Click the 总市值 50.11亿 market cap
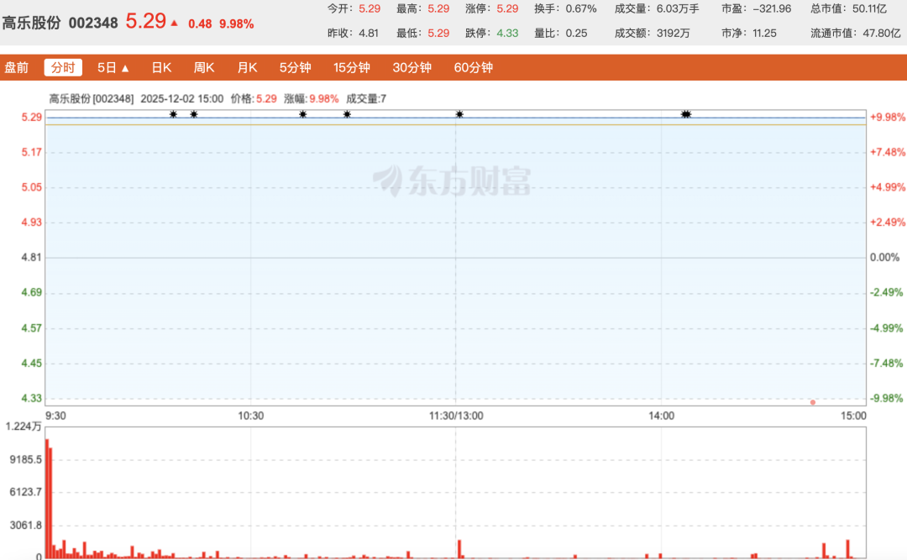Screen dimensions: 907x560 869,8
